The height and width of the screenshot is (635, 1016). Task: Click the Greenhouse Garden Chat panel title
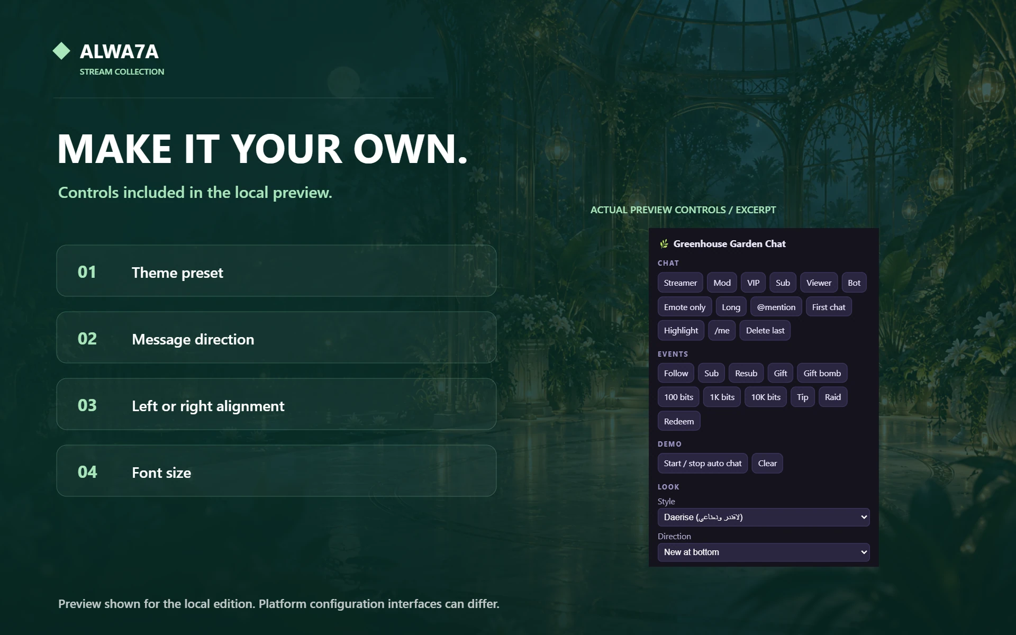729,244
